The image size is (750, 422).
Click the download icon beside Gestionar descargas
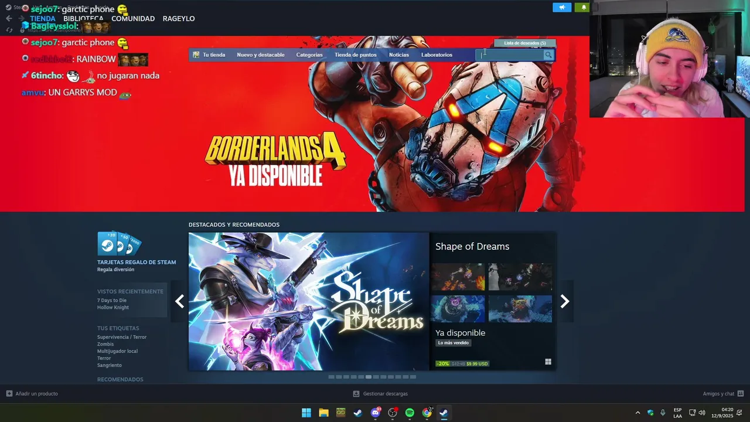click(356, 394)
